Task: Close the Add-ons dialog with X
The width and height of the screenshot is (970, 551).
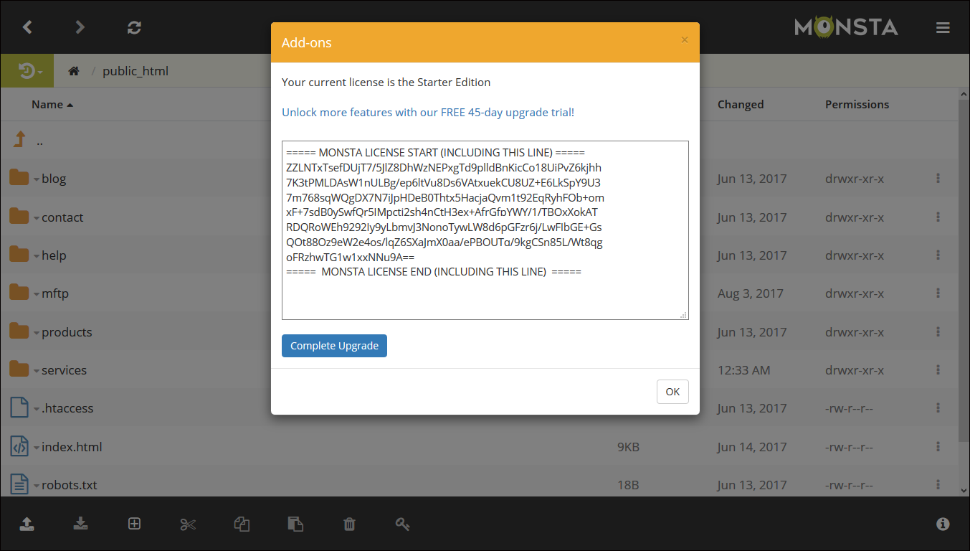Action: (x=685, y=40)
